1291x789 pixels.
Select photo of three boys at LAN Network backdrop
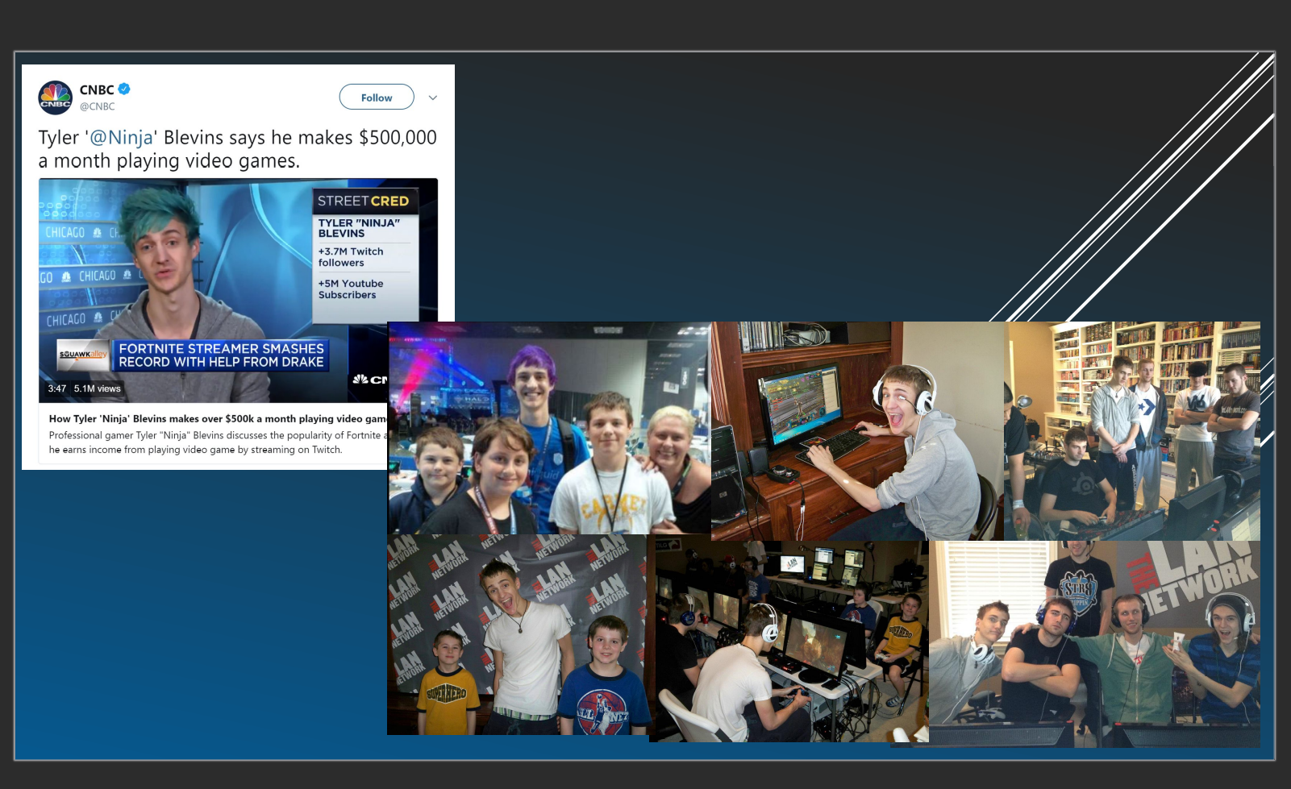pyautogui.click(x=516, y=634)
